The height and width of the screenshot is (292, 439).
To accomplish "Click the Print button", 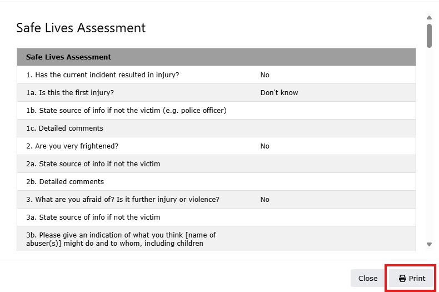I will pyautogui.click(x=411, y=279).
